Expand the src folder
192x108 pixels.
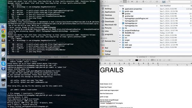(x=120, y=38)
